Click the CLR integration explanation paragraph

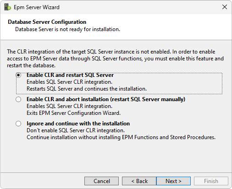coord(115,59)
